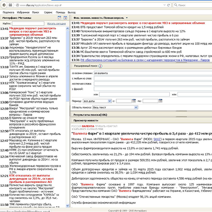Image resolution: width=212 pixels, height=212 pixels.
Task: Click the globe site identity icon
Action: 17,5
